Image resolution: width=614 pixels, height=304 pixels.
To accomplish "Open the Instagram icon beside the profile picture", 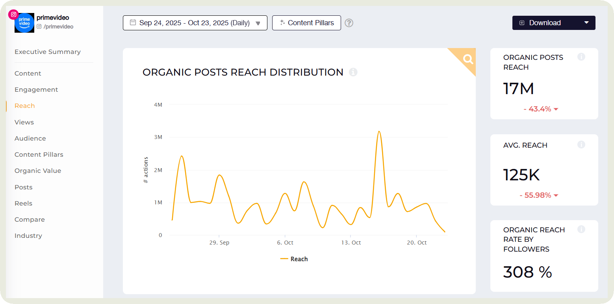I will pos(13,14).
